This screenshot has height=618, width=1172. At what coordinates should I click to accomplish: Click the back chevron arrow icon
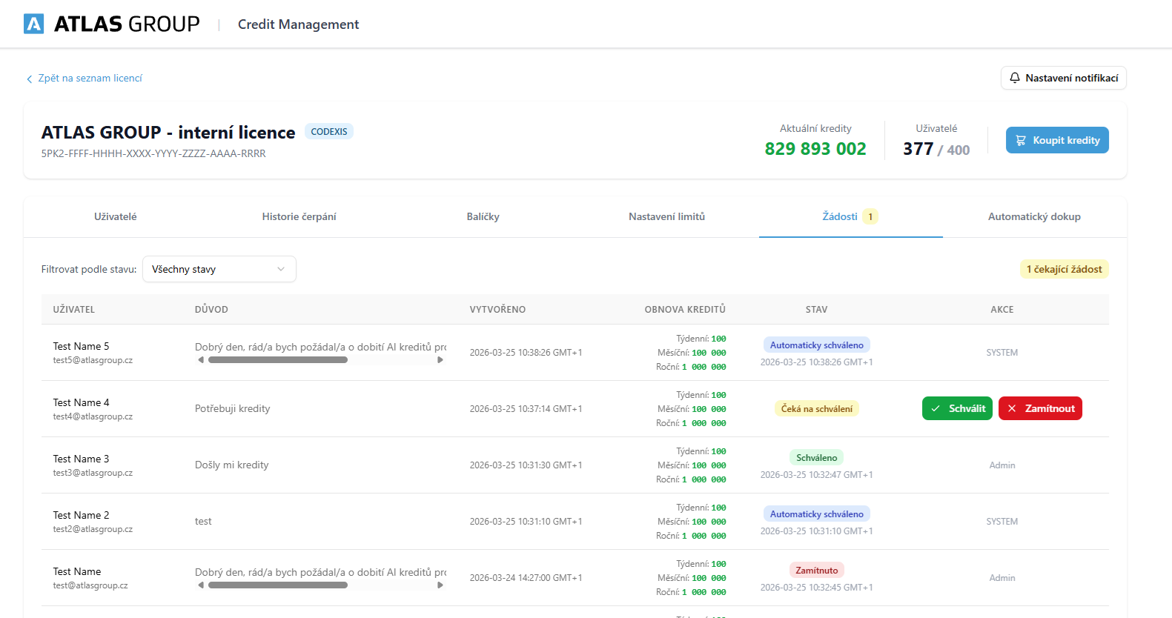[30, 79]
